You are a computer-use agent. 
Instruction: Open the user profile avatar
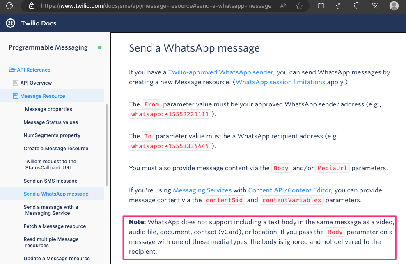[x=394, y=6]
